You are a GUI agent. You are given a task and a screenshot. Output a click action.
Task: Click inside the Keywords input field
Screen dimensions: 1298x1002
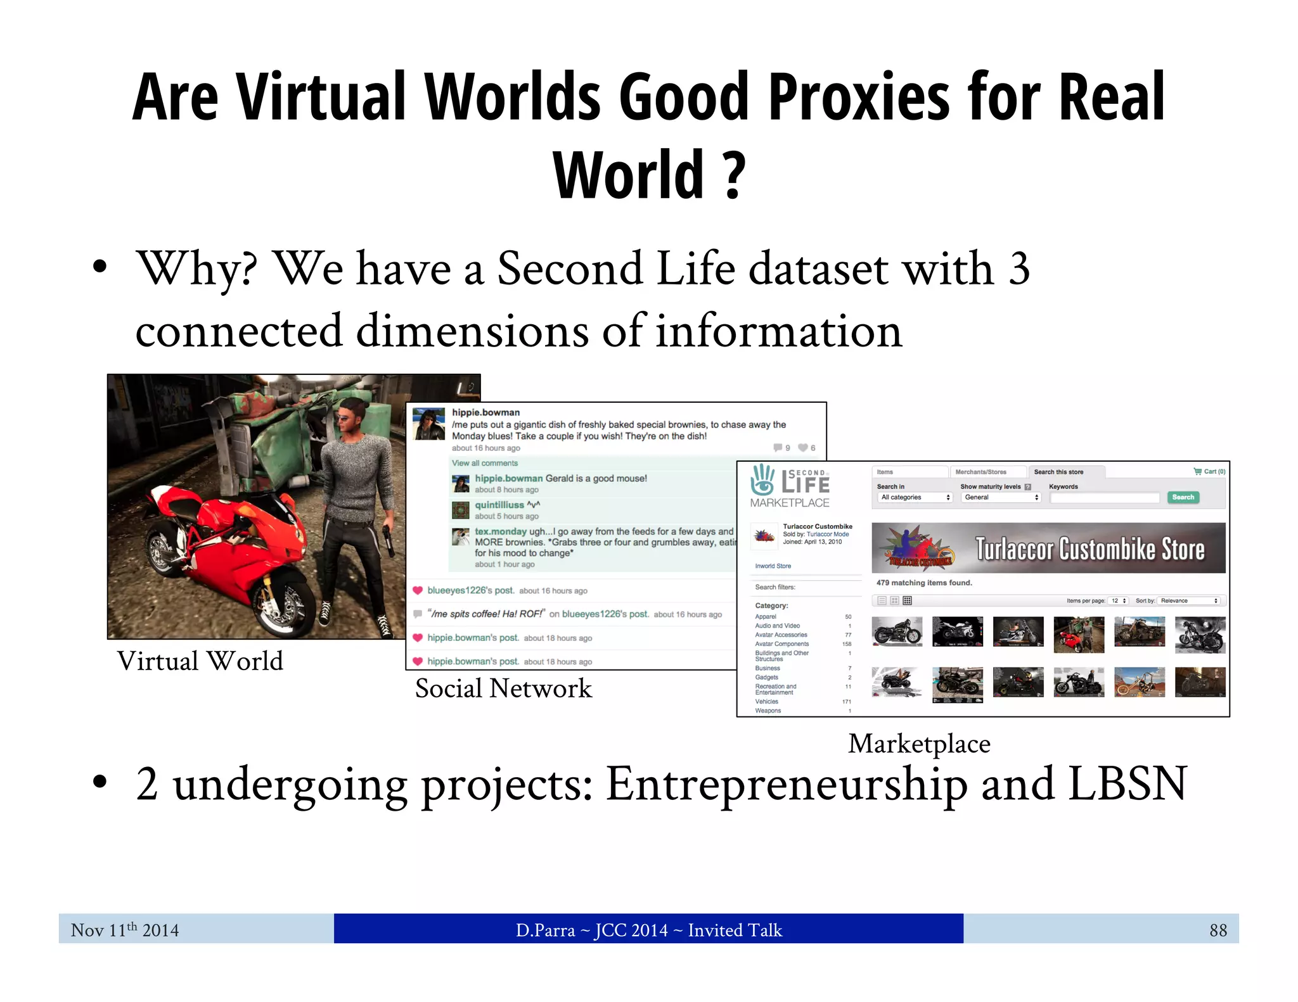tap(1104, 498)
